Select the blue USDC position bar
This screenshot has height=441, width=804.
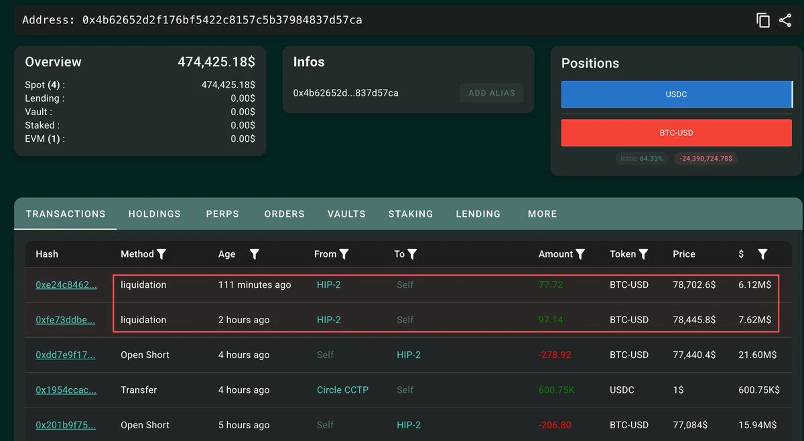point(677,94)
